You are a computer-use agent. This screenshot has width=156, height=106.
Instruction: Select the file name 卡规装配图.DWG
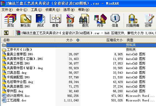coord(18,77)
